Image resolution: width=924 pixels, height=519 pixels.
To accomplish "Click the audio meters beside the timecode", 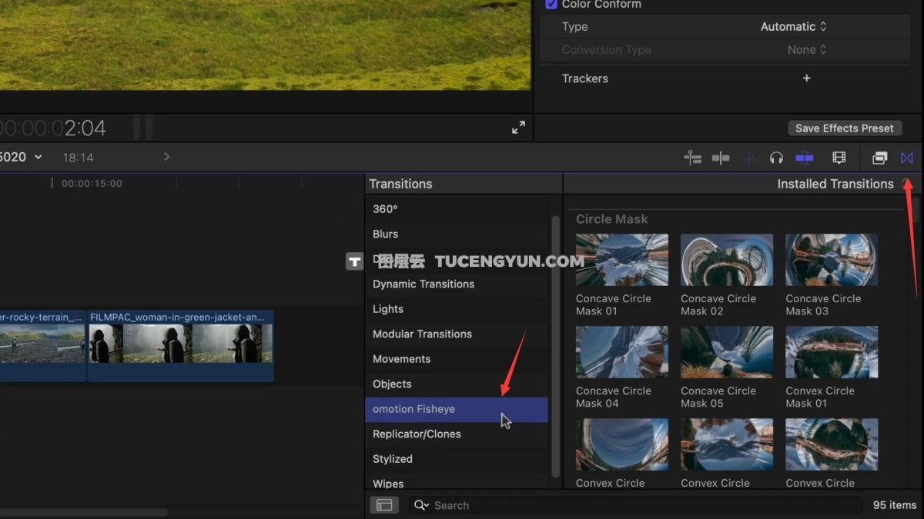I will [x=142, y=128].
